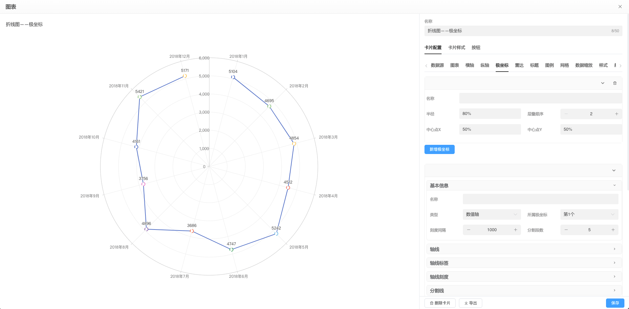Viewport: 629px width, 309px height.
Task: Click the minus icon to decrease 刻度间隔
Action: tap(468, 230)
